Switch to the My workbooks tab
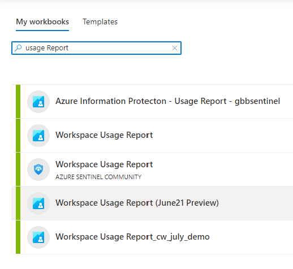Viewport: 293px width, 269px height. 42,22
